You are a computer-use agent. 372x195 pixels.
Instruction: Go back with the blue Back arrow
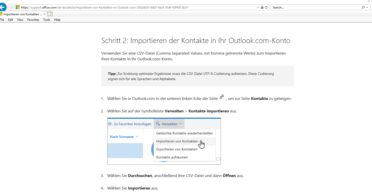(x=3, y=7)
